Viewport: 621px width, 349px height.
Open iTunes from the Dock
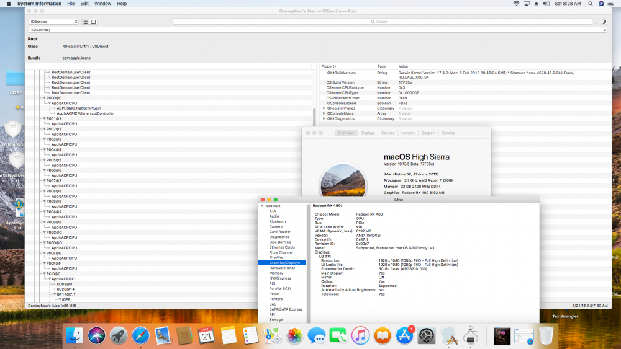[360, 335]
